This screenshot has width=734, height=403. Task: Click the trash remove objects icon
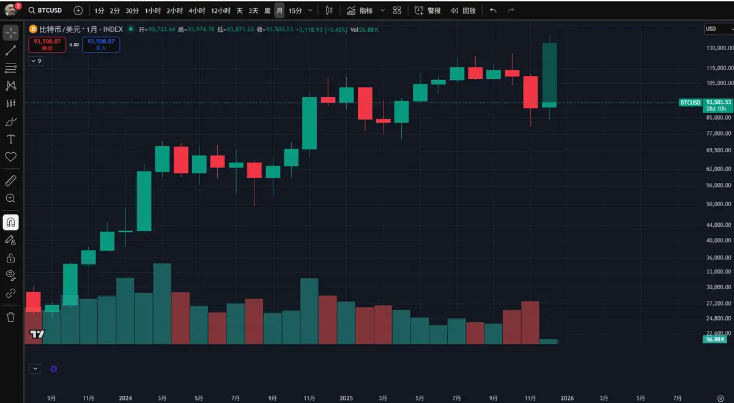click(x=10, y=317)
